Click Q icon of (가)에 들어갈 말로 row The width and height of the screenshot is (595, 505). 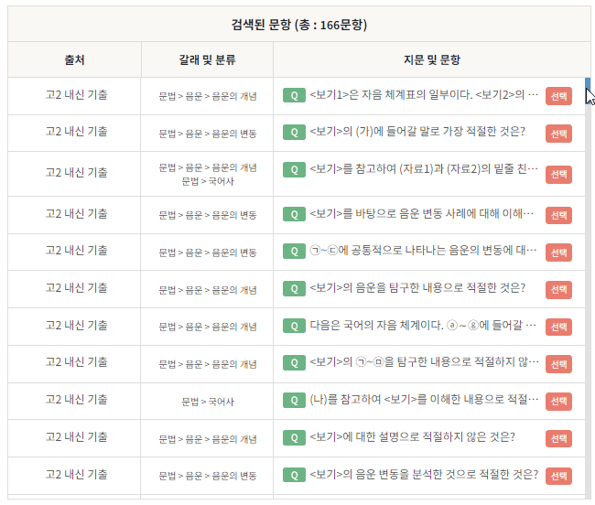[x=294, y=133]
